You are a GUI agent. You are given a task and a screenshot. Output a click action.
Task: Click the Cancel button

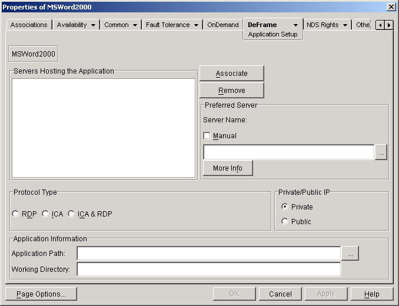coord(280,294)
